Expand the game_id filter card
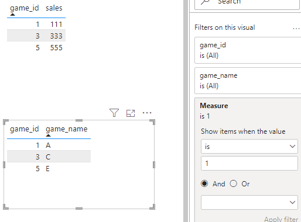 [x=248, y=50]
